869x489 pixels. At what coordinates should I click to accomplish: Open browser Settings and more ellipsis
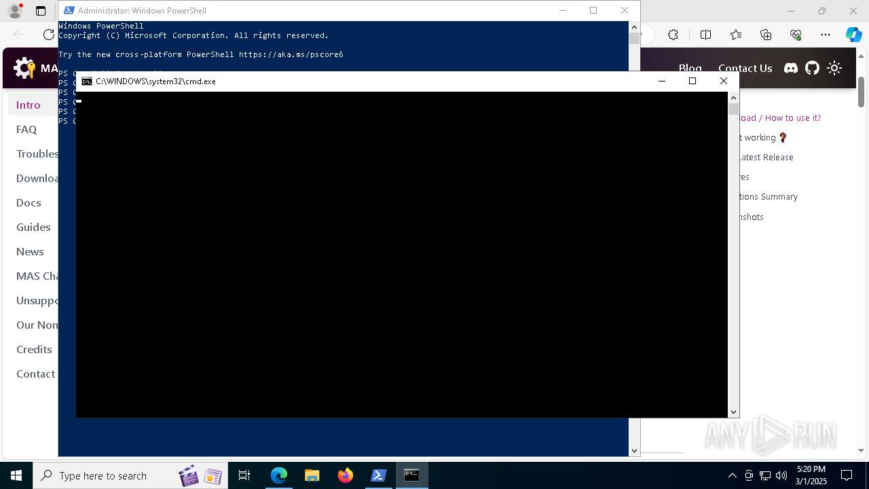pyautogui.click(x=826, y=35)
